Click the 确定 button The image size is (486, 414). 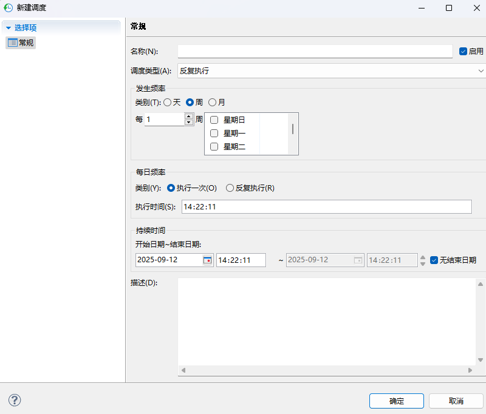point(396,401)
